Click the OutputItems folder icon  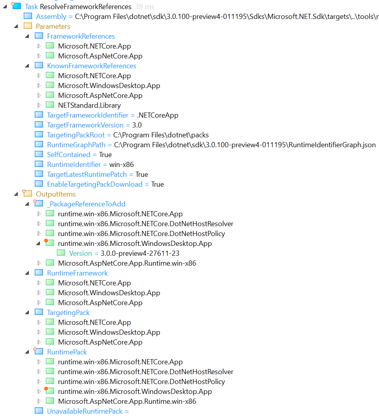point(27,194)
